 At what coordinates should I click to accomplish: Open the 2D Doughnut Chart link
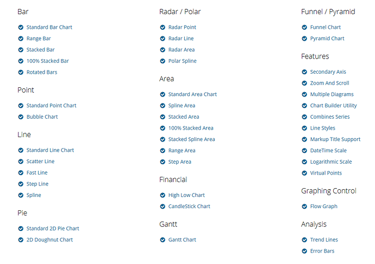tap(49, 240)
